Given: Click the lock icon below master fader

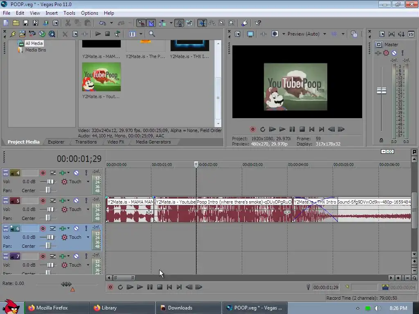Looking at the screenshot, I should [x=381, y=140].
